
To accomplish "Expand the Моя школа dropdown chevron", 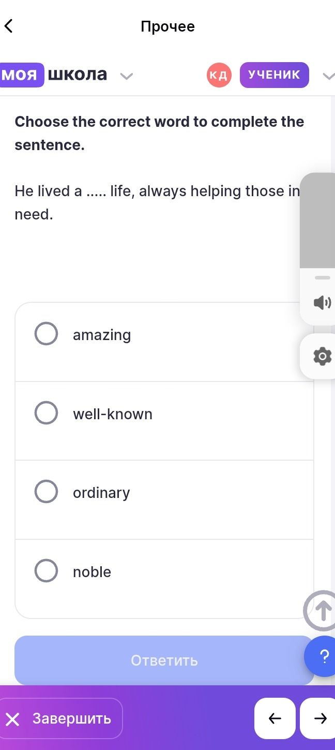I will point(127,76).
